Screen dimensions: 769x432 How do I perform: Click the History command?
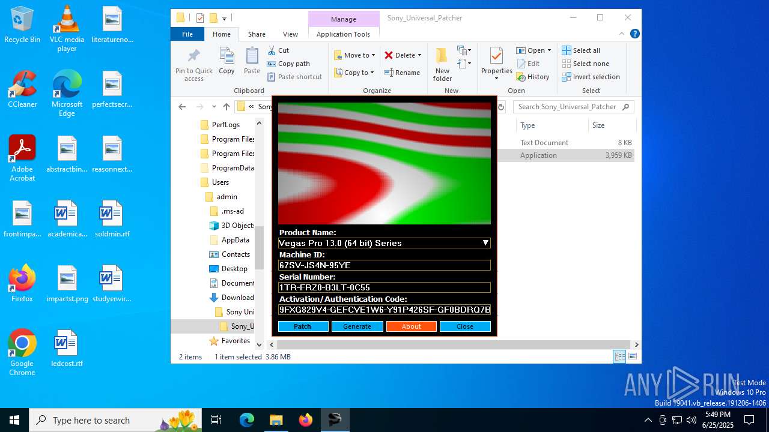(533, 77)
